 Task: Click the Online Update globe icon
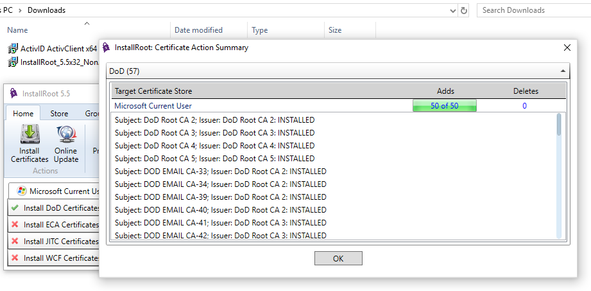[66, 135]
